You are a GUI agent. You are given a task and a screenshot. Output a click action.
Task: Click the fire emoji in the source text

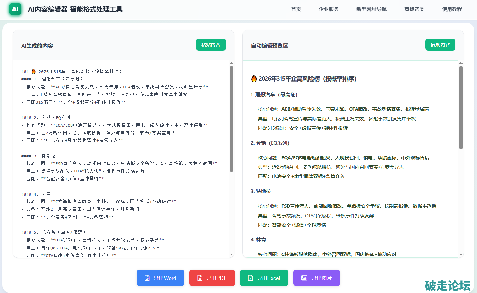34,71
